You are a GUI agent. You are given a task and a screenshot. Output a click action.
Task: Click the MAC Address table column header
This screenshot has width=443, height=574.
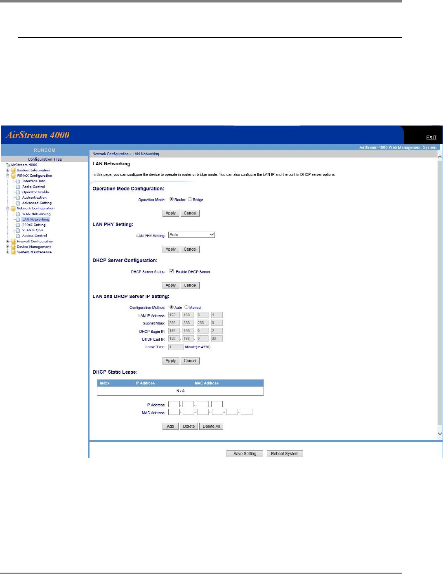206,383
